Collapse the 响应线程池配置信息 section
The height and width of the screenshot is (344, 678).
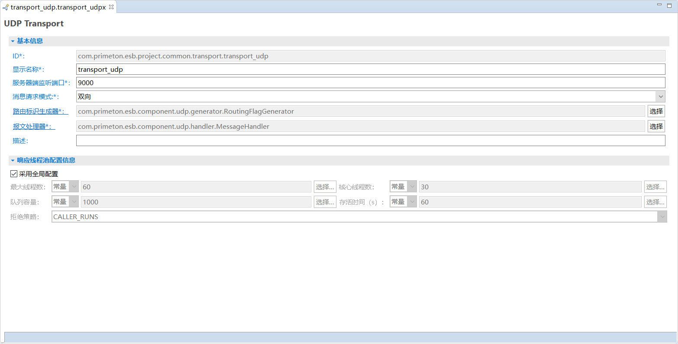[13, 160]
